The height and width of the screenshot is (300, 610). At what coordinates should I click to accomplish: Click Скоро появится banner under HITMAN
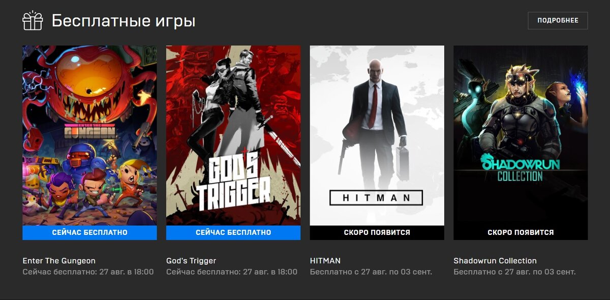pyautogui.click(x=377, y=232)
